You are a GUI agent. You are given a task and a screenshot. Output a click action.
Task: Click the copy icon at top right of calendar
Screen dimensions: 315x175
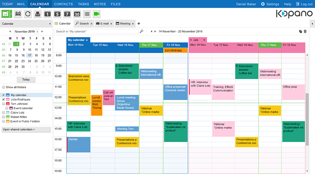(300, 31)
